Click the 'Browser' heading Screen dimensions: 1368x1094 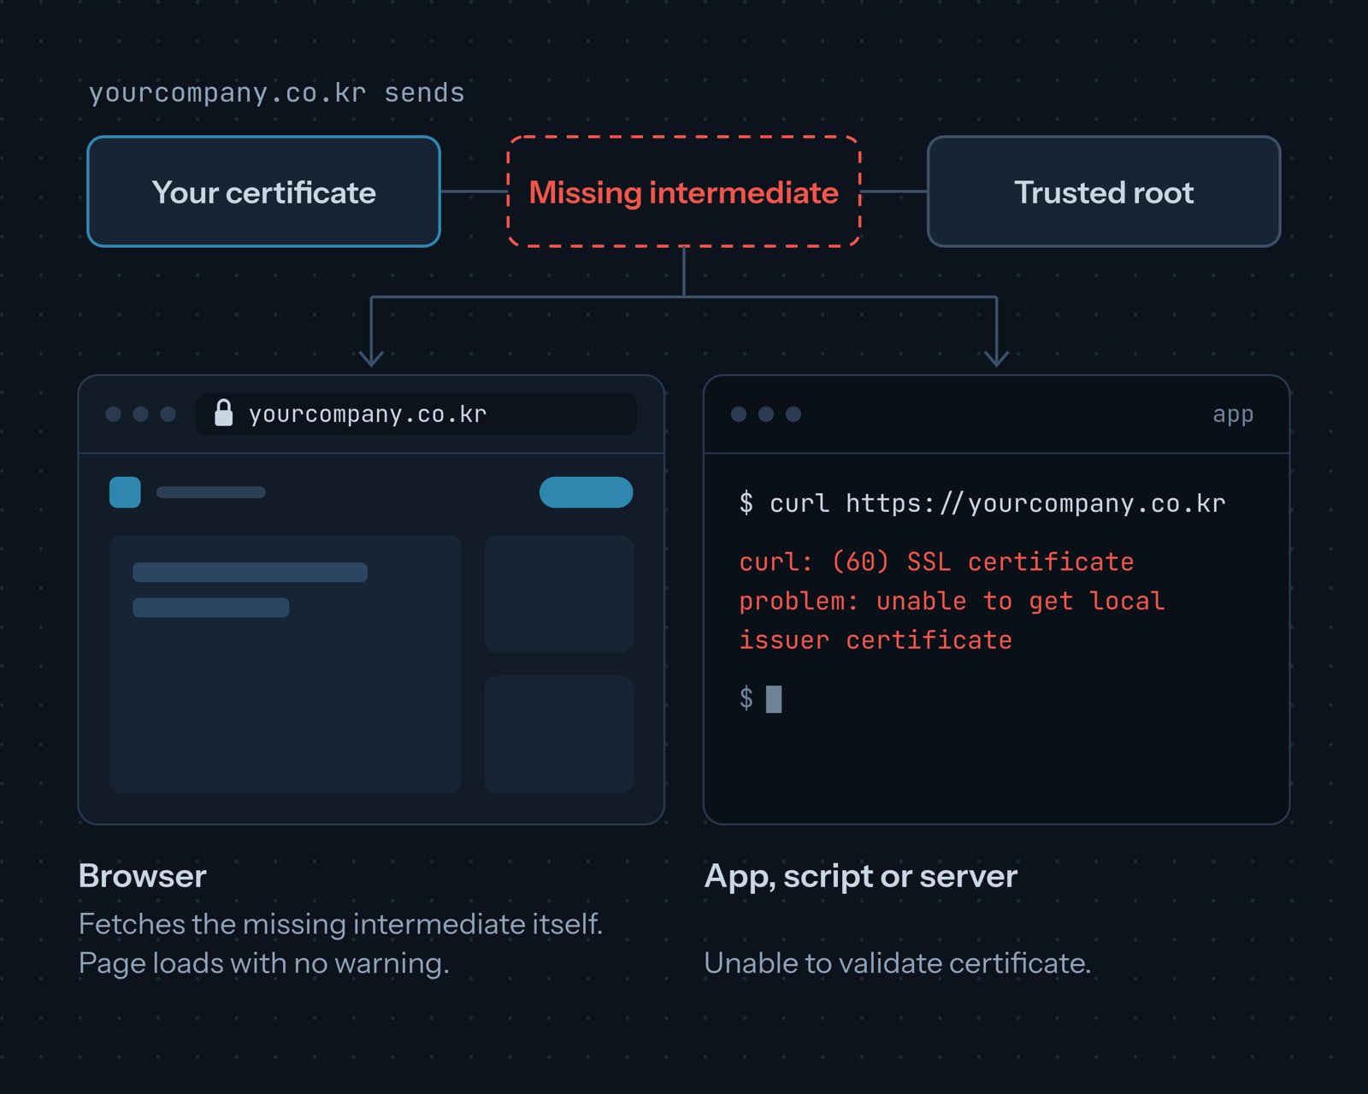pyautogui.click(x=143, y=876)
